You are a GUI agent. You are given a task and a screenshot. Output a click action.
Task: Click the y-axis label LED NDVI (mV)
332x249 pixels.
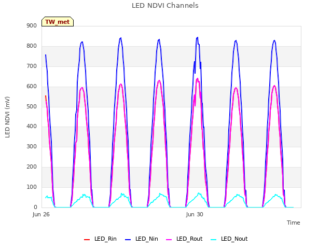pos(7,117)
